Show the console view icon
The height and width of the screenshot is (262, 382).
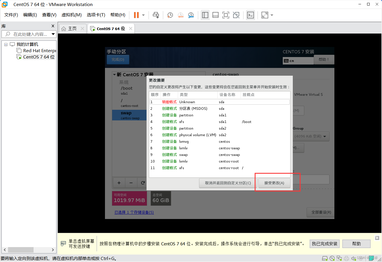250,15
